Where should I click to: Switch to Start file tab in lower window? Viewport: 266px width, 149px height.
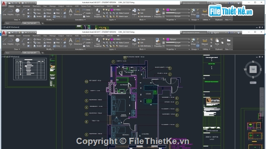click(7, 53)
